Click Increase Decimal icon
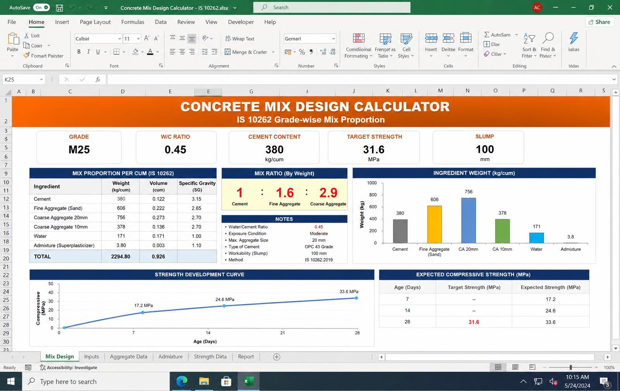620x391 pixels. [x=323, y=52]
